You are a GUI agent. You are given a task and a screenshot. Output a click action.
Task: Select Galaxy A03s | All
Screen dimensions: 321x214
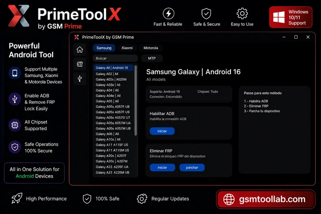[114, 85]
